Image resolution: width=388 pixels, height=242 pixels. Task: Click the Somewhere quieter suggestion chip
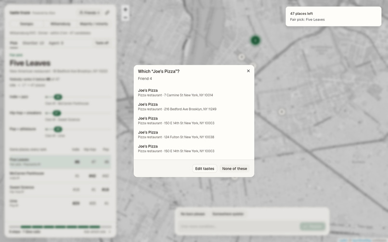[x=228, y=214]
